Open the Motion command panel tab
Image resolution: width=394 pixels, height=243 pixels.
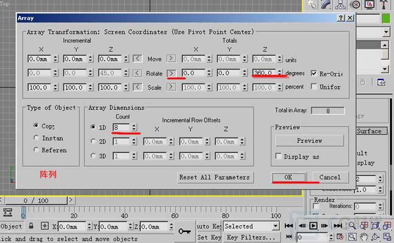tap(356, 5)
